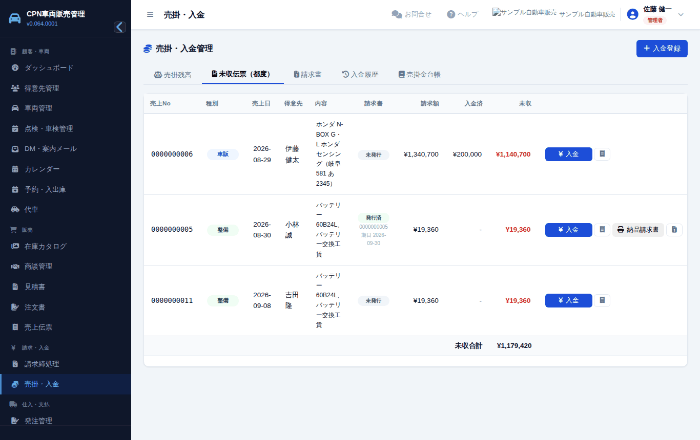Open 点検・車検管理 in sidebar
The height and width of the screenshot is (440, 700).
coord(66,129)
